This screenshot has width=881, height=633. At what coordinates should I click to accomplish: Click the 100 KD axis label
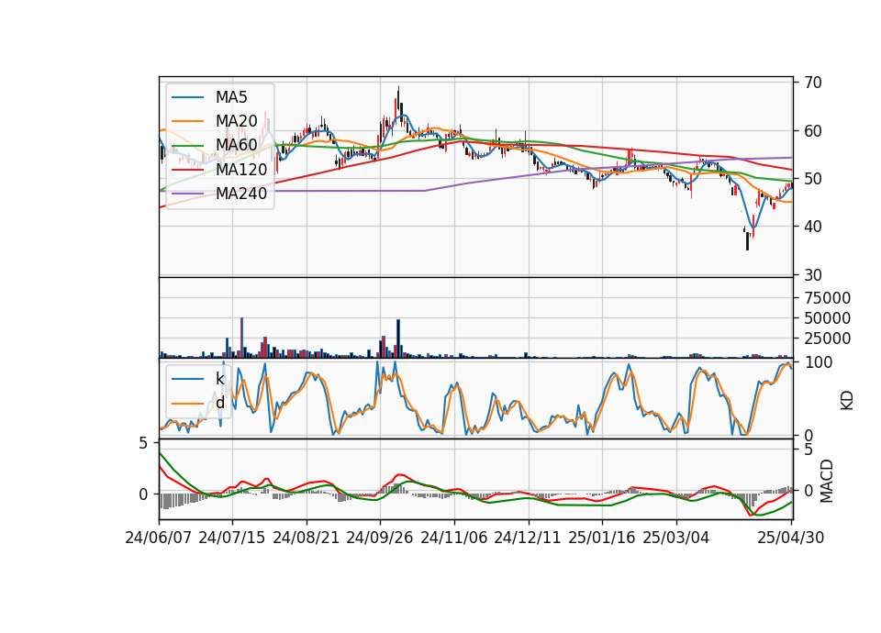(x=818, y=362)
